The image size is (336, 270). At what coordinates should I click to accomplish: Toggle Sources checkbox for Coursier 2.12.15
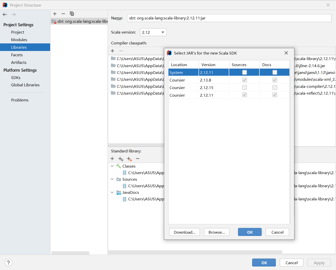[x=244, y=88]
